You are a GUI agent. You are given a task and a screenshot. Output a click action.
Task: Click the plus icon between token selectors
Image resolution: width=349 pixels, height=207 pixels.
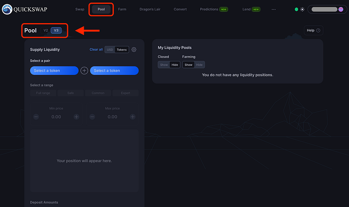84,71
